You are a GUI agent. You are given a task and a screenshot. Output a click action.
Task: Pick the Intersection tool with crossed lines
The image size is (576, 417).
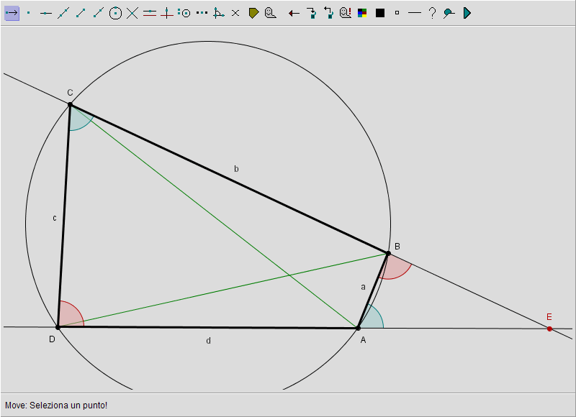pos(132,13)
